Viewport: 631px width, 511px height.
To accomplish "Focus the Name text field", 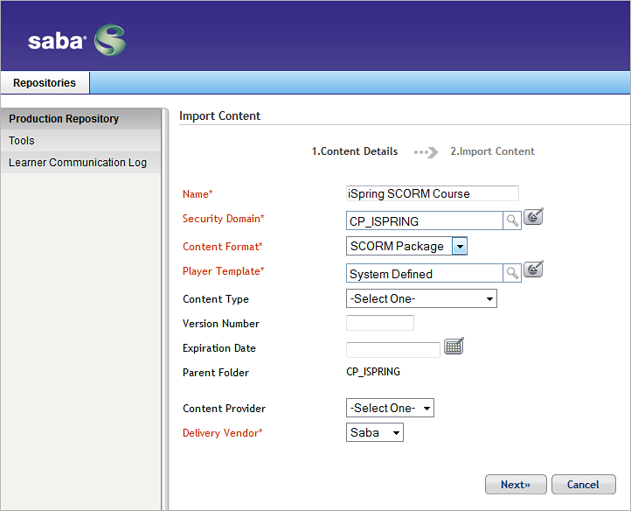I will pyautogui.click(x=433, y=193).
